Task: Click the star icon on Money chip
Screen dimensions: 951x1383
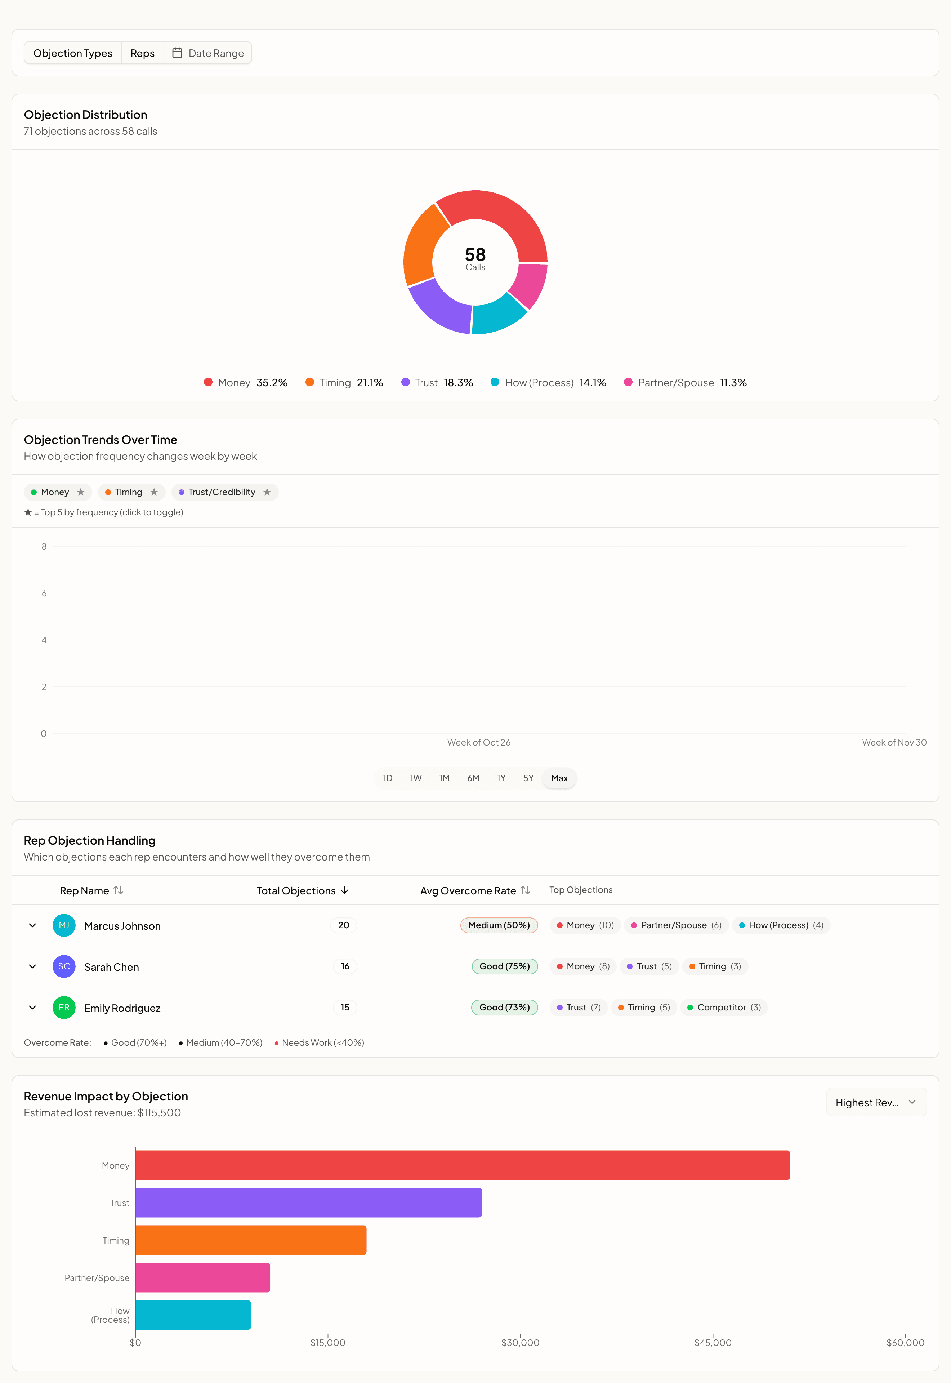Action: [80, 492]
